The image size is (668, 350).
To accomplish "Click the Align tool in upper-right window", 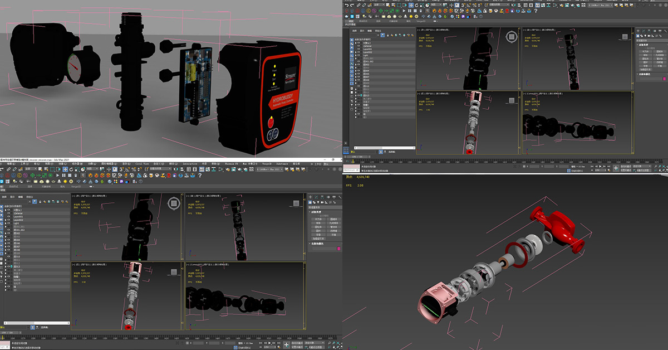I will coord(519,6).
